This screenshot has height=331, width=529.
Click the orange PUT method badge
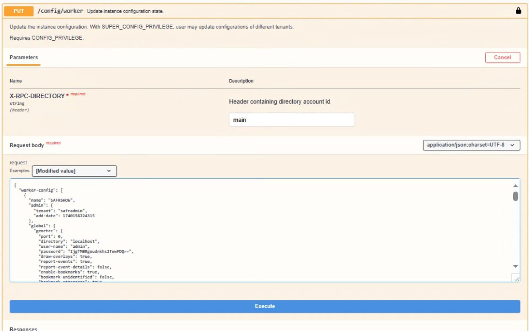(19, 11)
